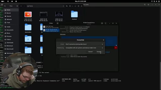The image size is (161, 90).
Task: Open Videos in Files sidebar
Action: coord(11,39)
